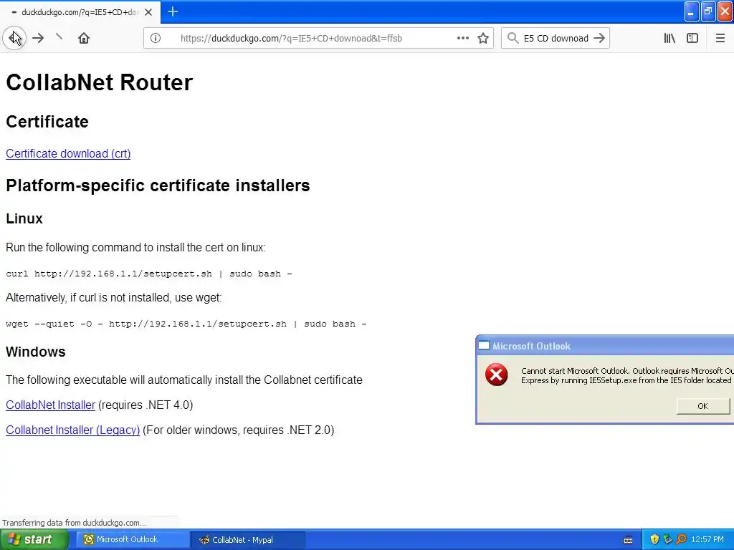Show site information icon in address bar

pyautogui.click(x=156, y=38)
